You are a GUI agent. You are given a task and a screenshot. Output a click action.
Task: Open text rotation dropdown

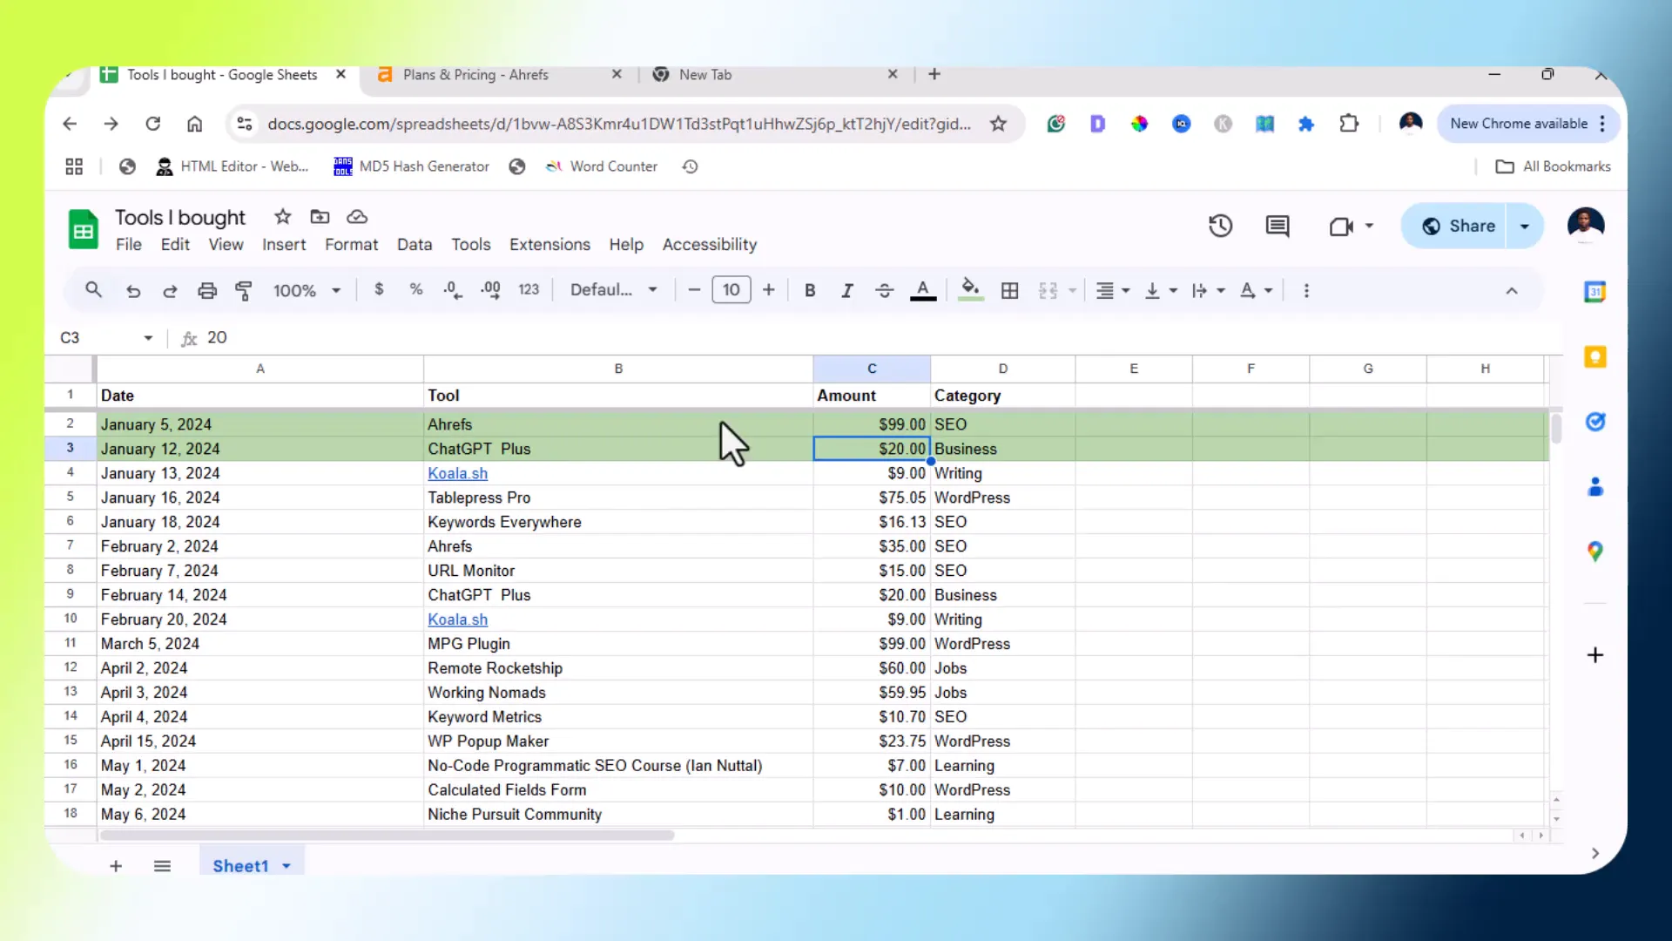pos(1257,291)
